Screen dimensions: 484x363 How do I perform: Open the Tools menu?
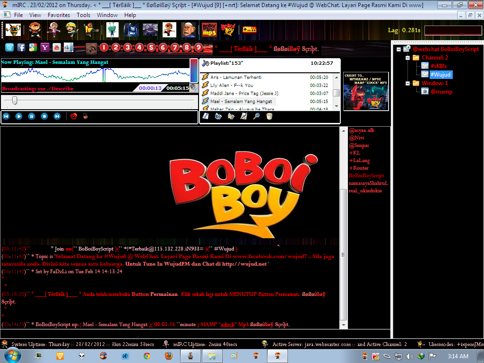(x=83, y=15)
